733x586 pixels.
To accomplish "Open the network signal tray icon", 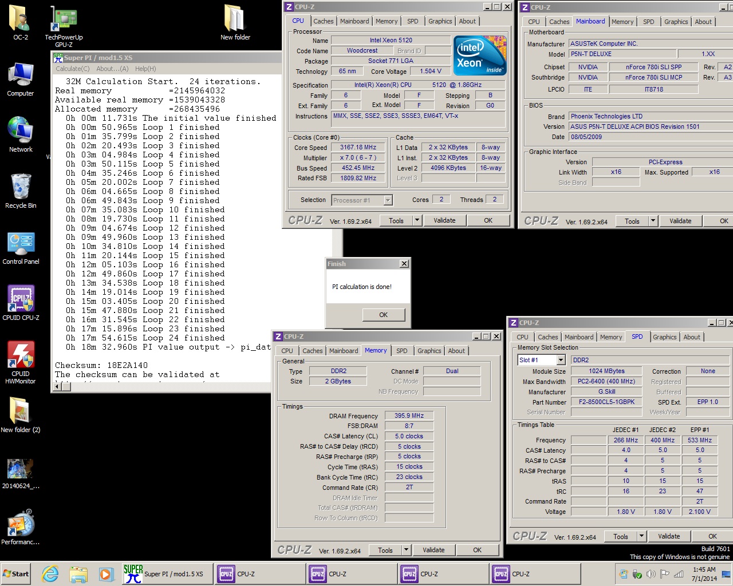I will [679, 574].
